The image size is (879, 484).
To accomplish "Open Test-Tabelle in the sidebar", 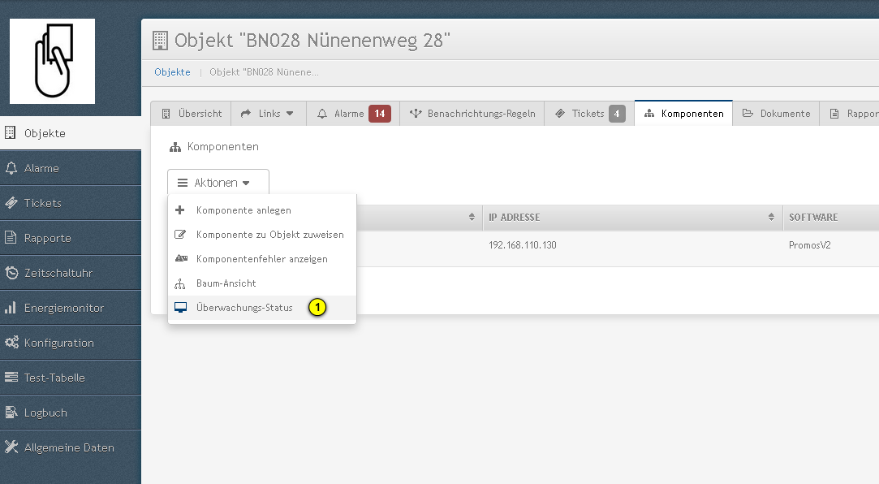I will click(x=71, y=378).
